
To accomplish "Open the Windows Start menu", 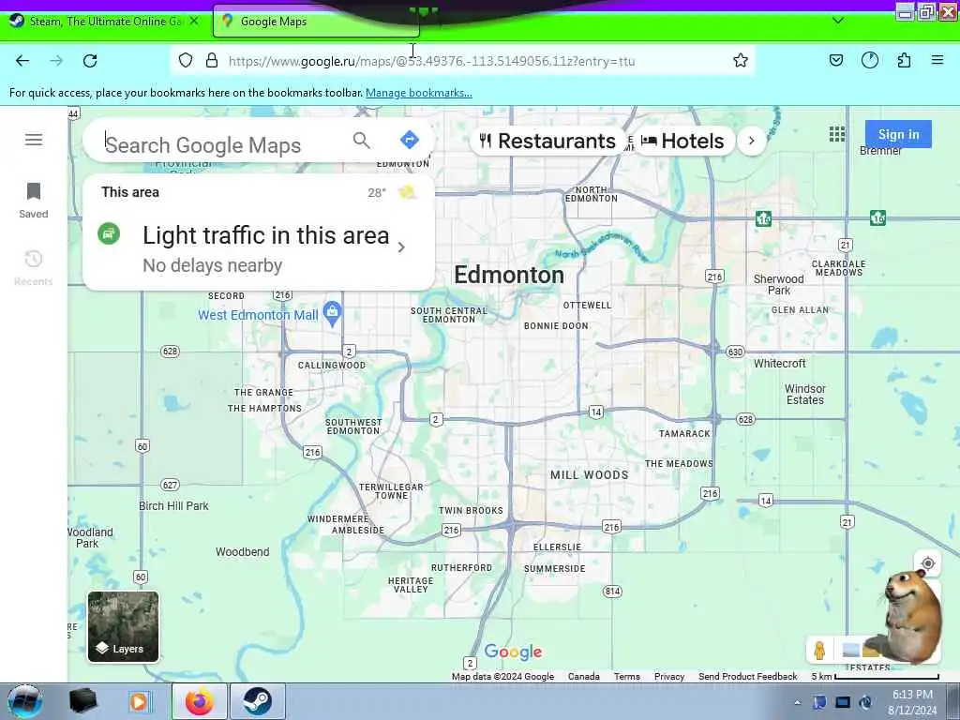I will (x=24, y=701).
